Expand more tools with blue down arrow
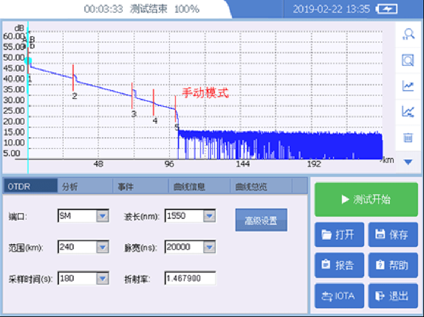424x317 pixels. [408, 162]
